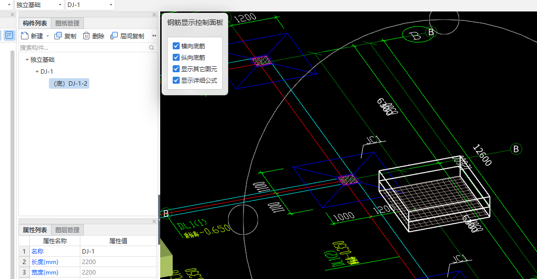The width and height of the screenshot is (537, 279).
Task: Select the (底) DJ-1-2 tree item
Action: [x=69, y=83]
